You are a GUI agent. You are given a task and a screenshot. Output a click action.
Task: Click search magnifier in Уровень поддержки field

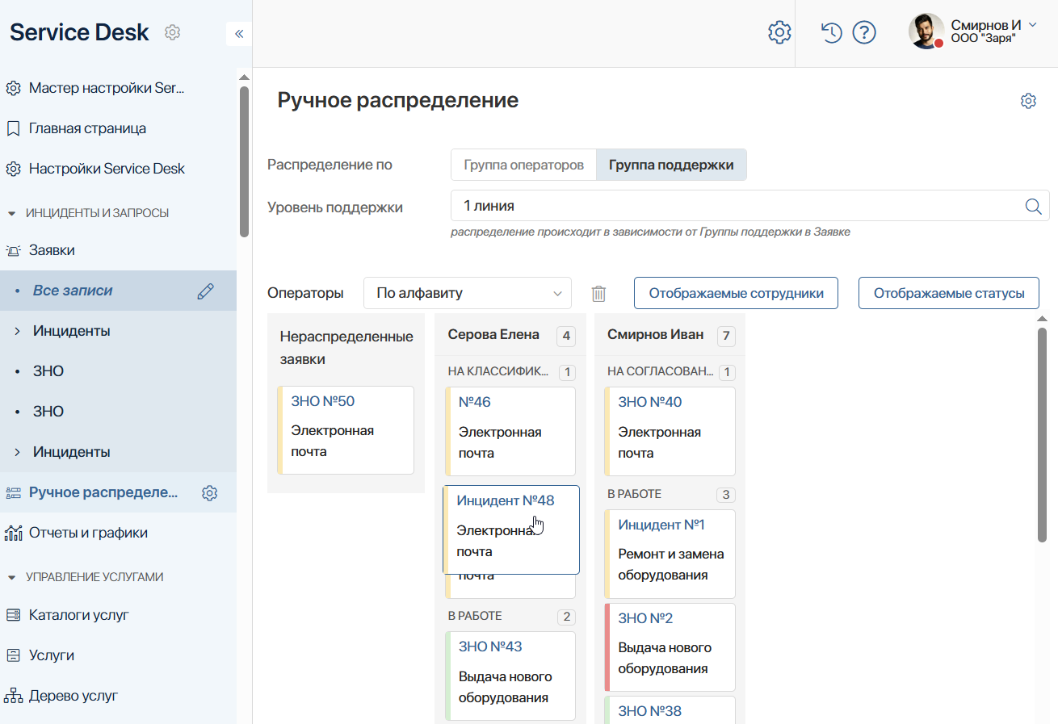[x=1033, y=206]
